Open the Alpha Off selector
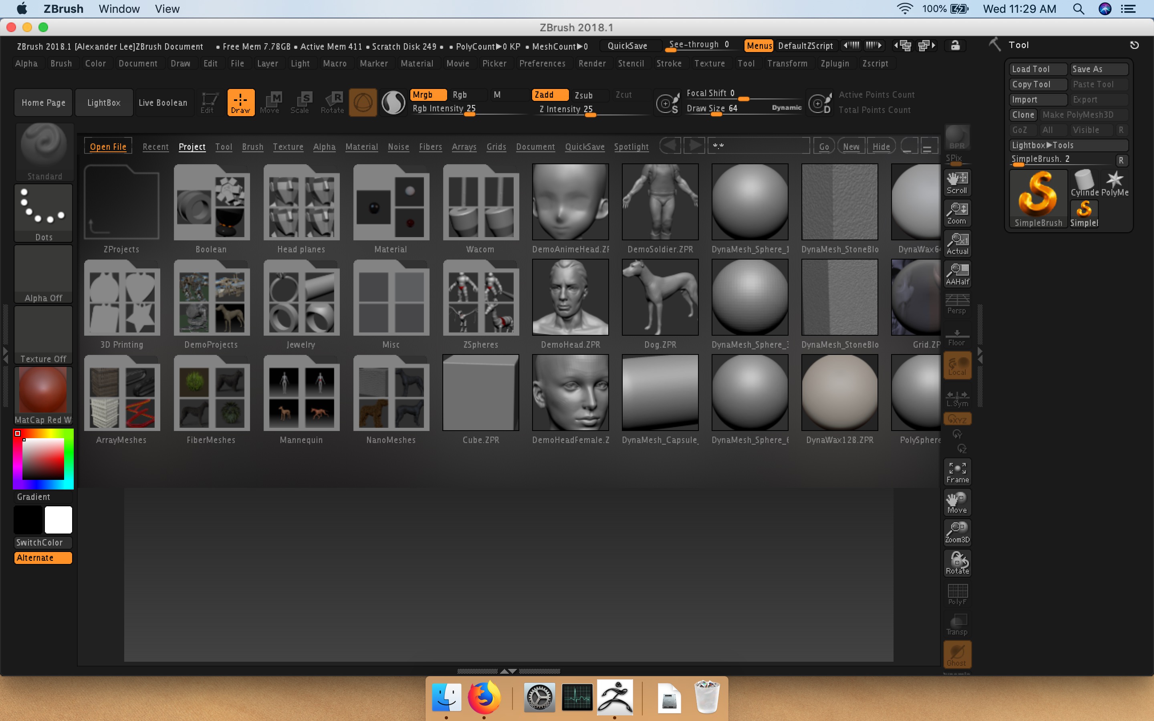The width and height of the screenshot is (1154, 721). coord(43,274)
